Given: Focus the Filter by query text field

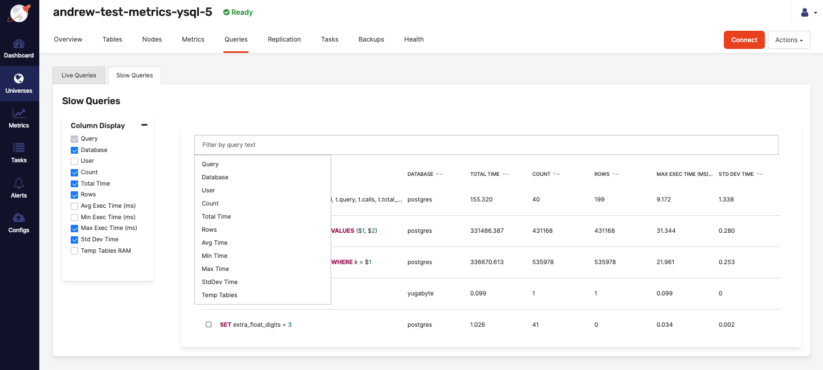Looking at the screenshot, I should [486, 145].
